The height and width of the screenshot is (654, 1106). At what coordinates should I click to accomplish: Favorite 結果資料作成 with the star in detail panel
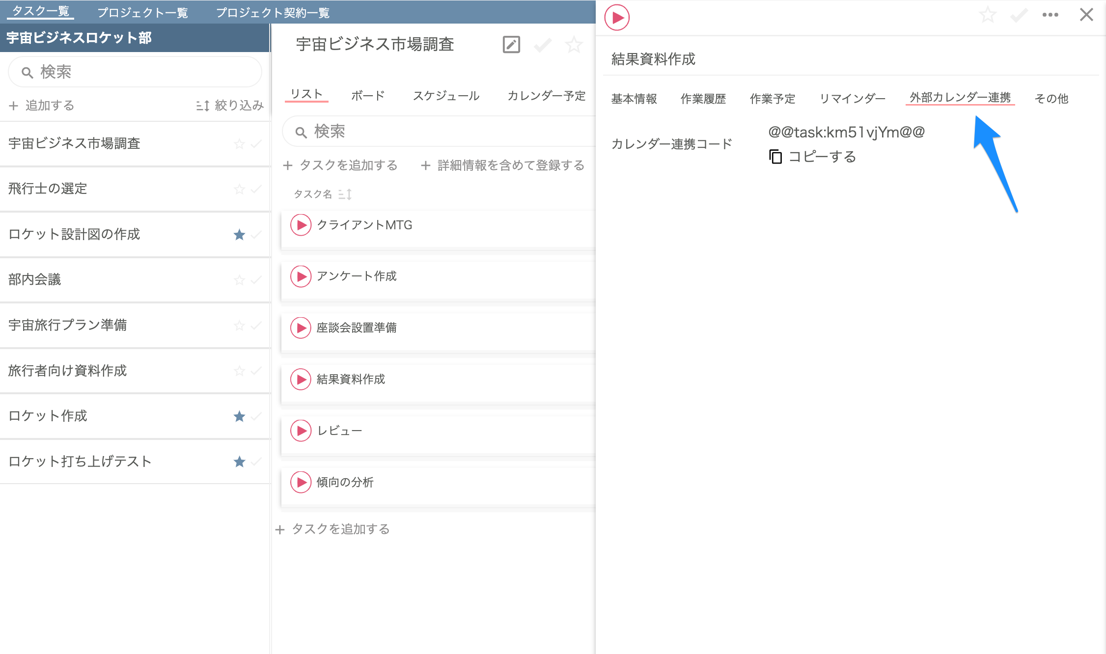[x=988, y=15]
